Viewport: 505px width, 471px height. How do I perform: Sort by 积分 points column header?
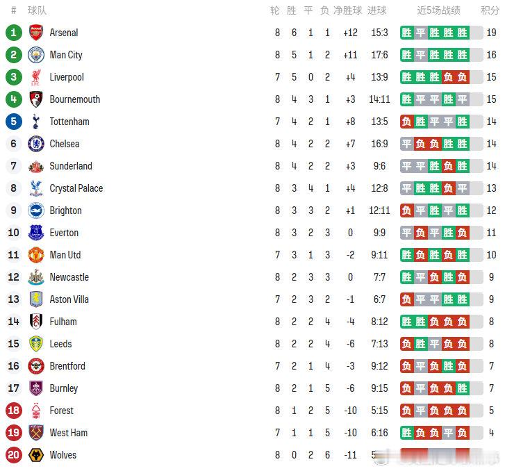click(x=490, y=10)
